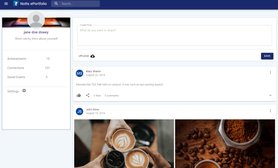Open the Settings gear icon

click(x=24, y=91)
